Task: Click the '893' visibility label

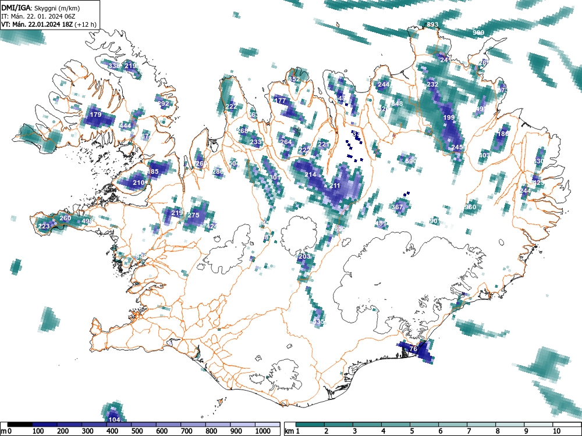Action: tap(432, 24)
